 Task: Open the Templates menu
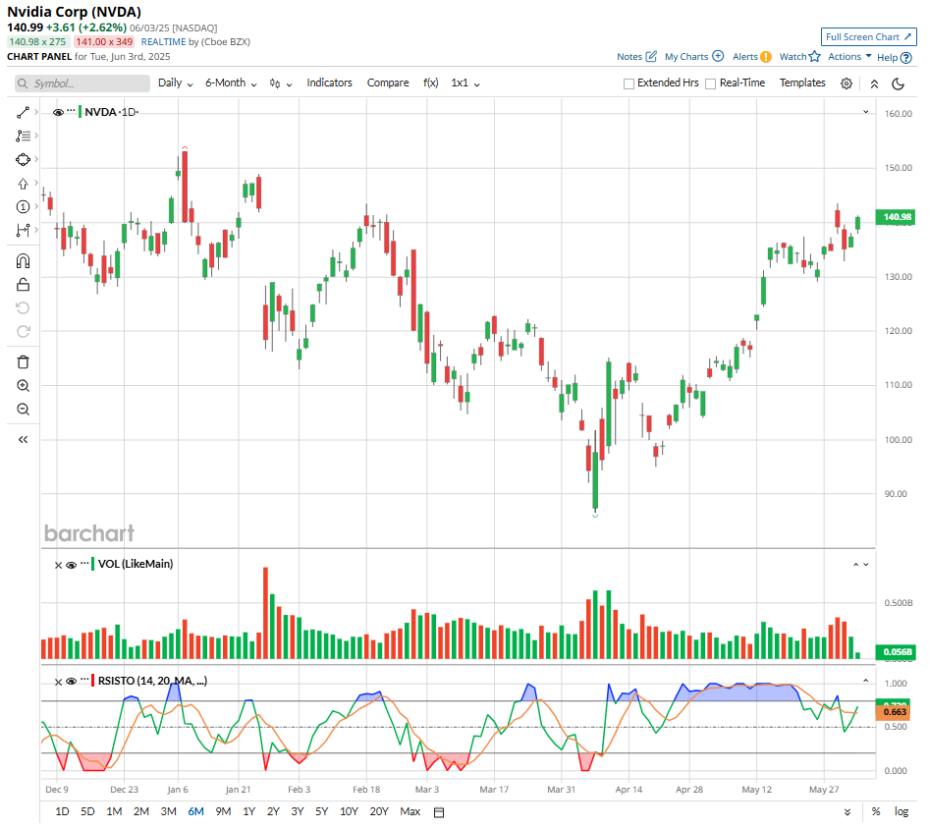[802, 83]
